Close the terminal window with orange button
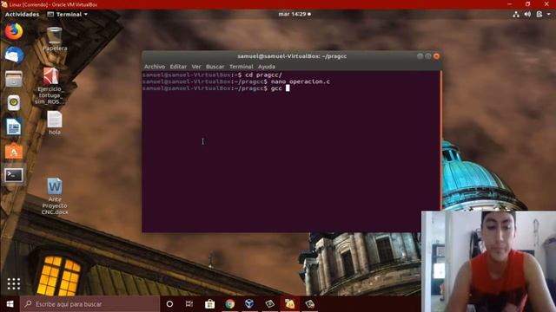This screenshot has height=312, width=556. 436,56
